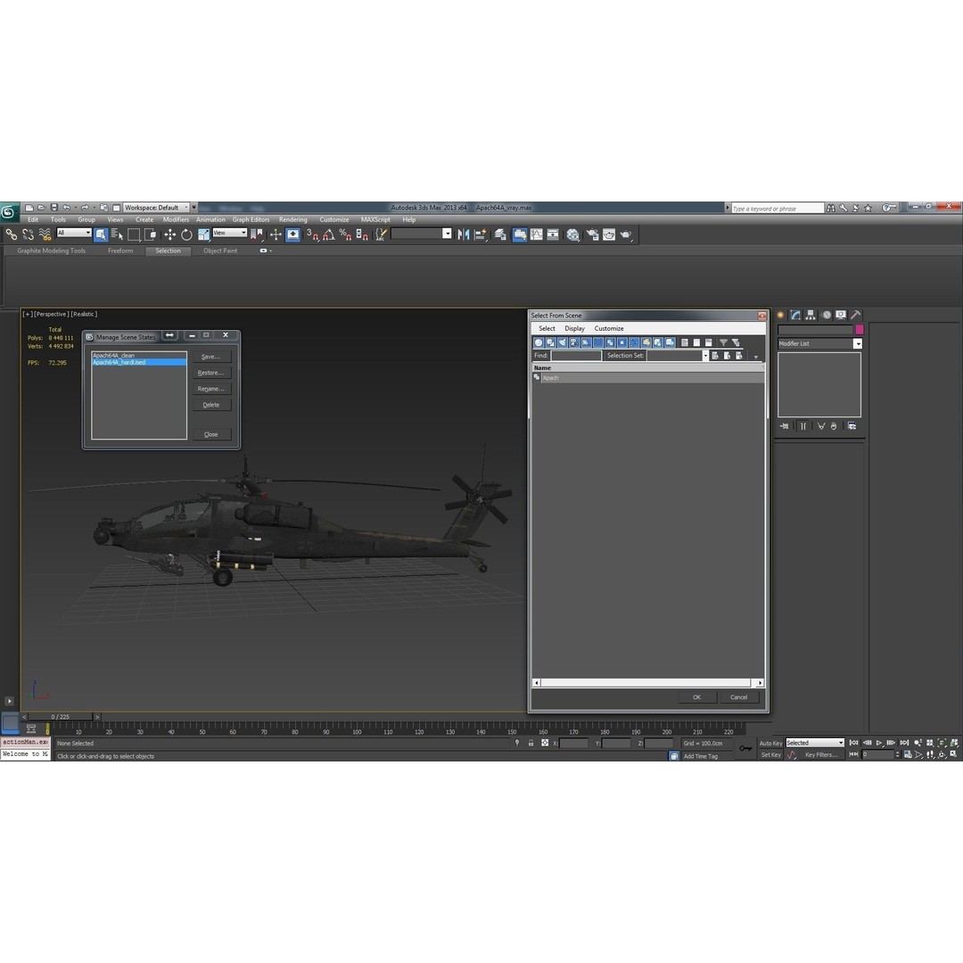Select the Link tool in main toolbar
The image size is (963, 963).
[x=11, y=235]
